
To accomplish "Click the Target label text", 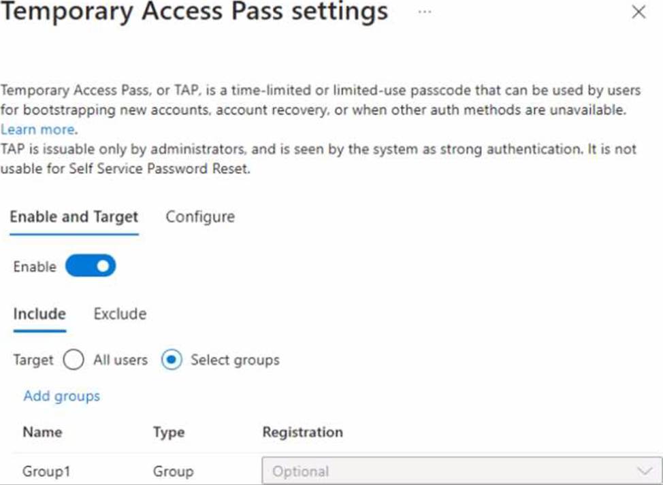I will (33, 360).
